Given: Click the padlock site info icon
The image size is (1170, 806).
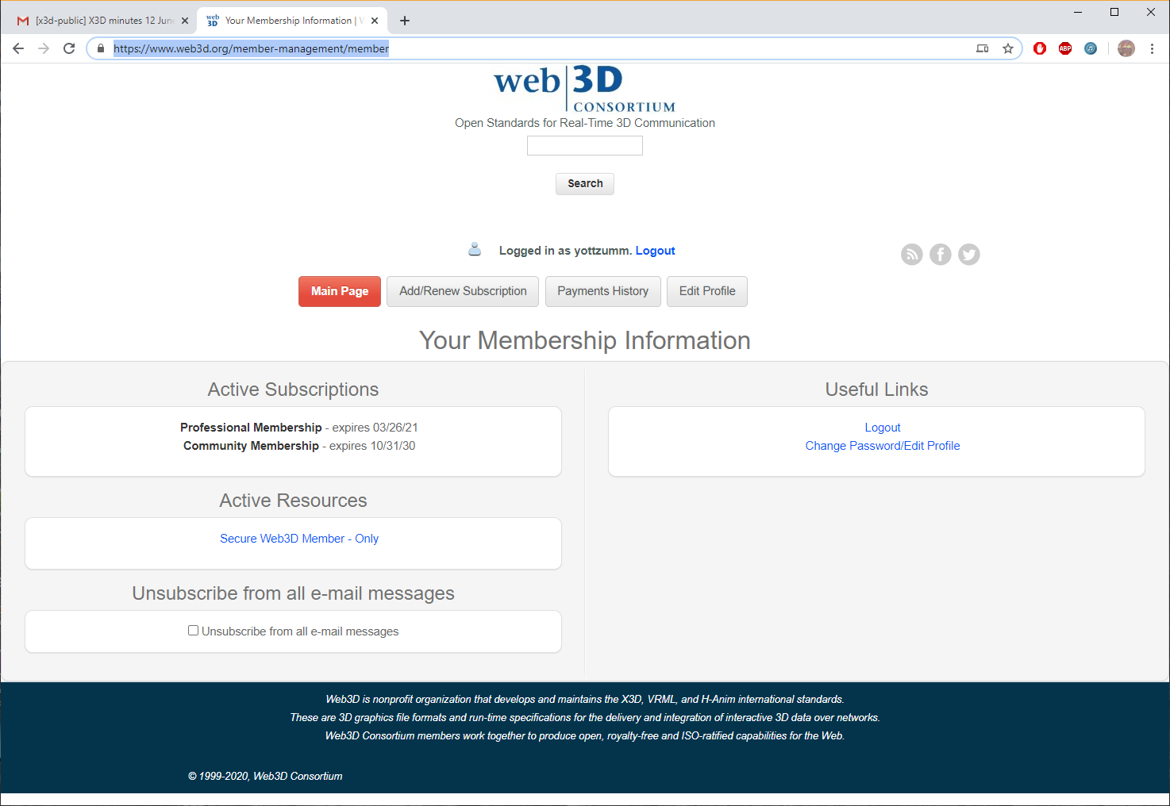Looking at the screenshot, I should (x=101, y=48).
